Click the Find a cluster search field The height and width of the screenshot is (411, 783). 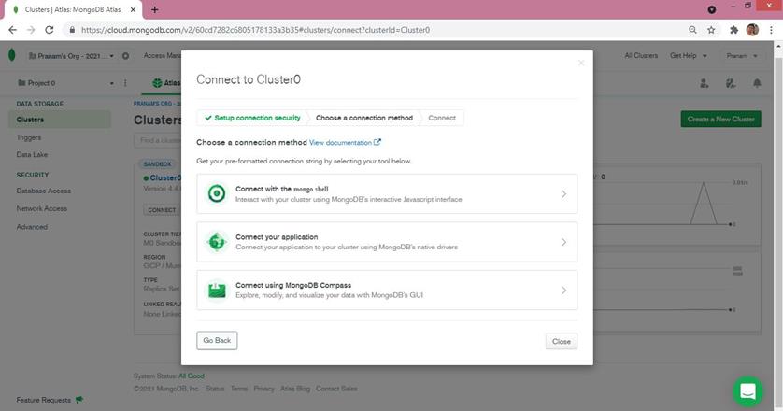(x=157, y=140)
